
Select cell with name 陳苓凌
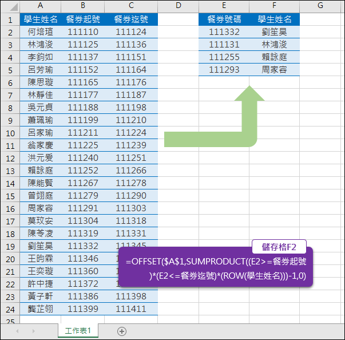[41, 234]
